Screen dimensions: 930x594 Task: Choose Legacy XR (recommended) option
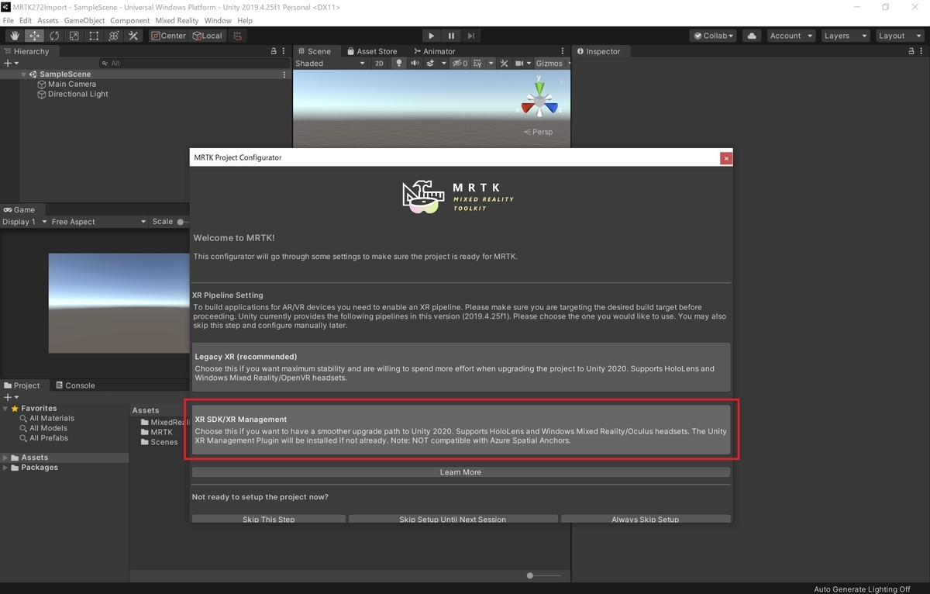coord(461,367)
